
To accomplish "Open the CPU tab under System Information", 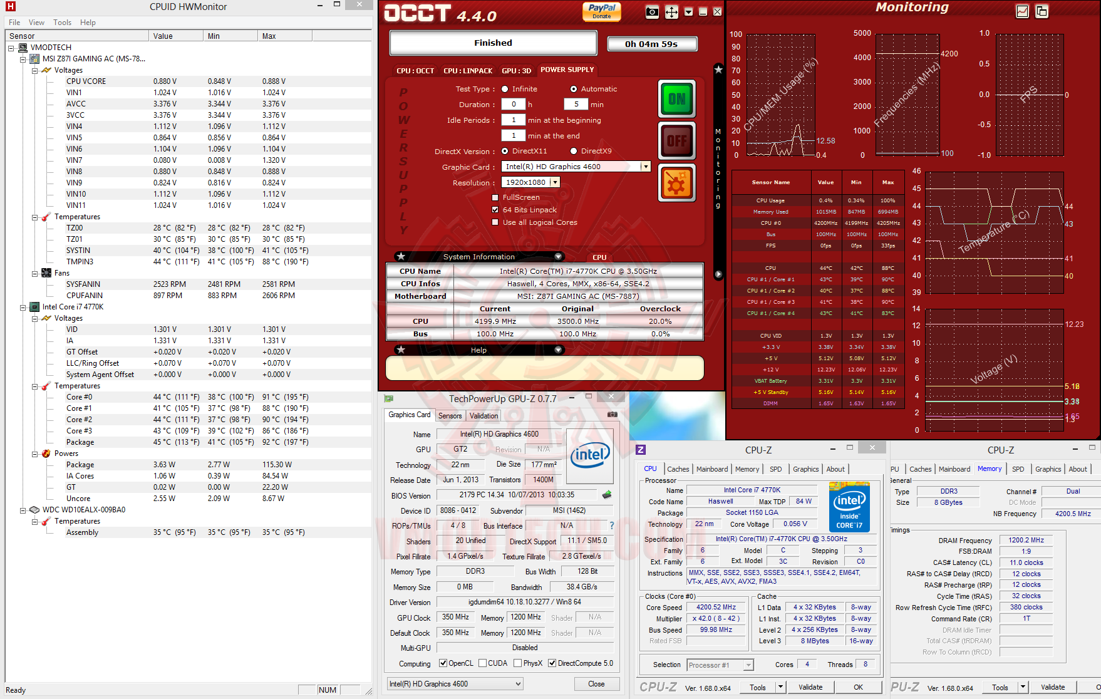I will (x=599, y=257).
